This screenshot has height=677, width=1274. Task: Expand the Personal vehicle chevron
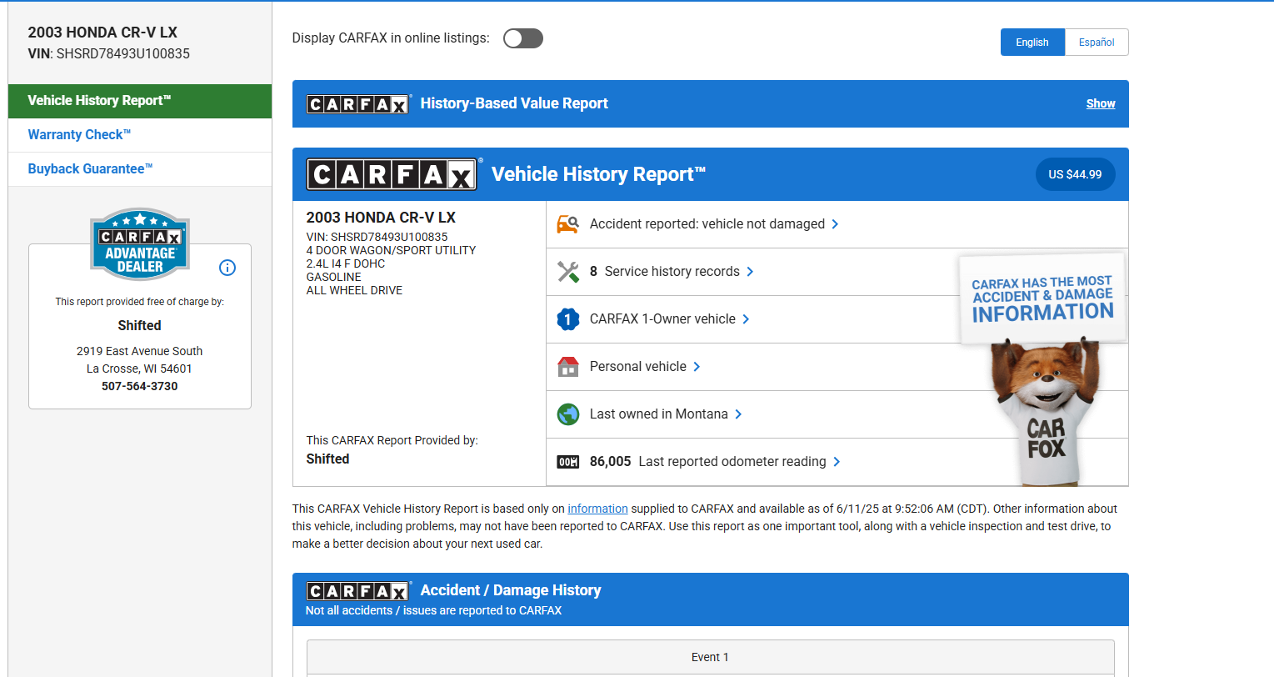pos(697,367)
